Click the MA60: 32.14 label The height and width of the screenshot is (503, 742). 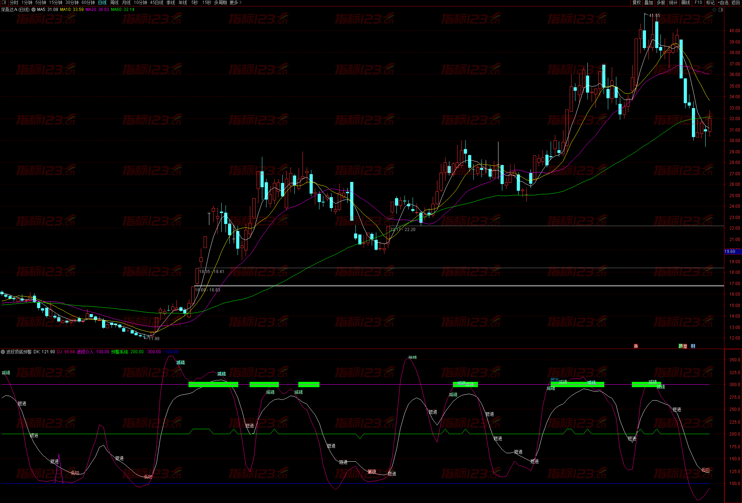tap(122, 10)
